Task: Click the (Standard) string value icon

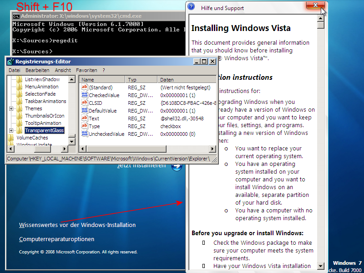Action: (x=85, y=87)
